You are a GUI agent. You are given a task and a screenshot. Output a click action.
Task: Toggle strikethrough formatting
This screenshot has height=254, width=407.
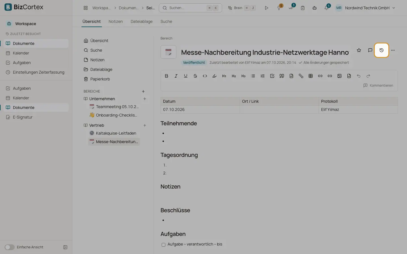195,76
